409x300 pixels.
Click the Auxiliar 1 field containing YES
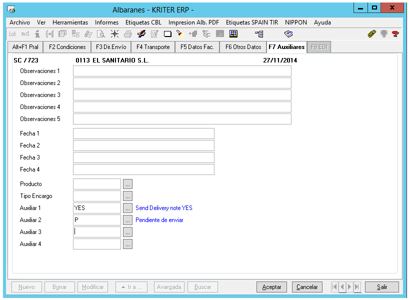click(x=97, y=208)
